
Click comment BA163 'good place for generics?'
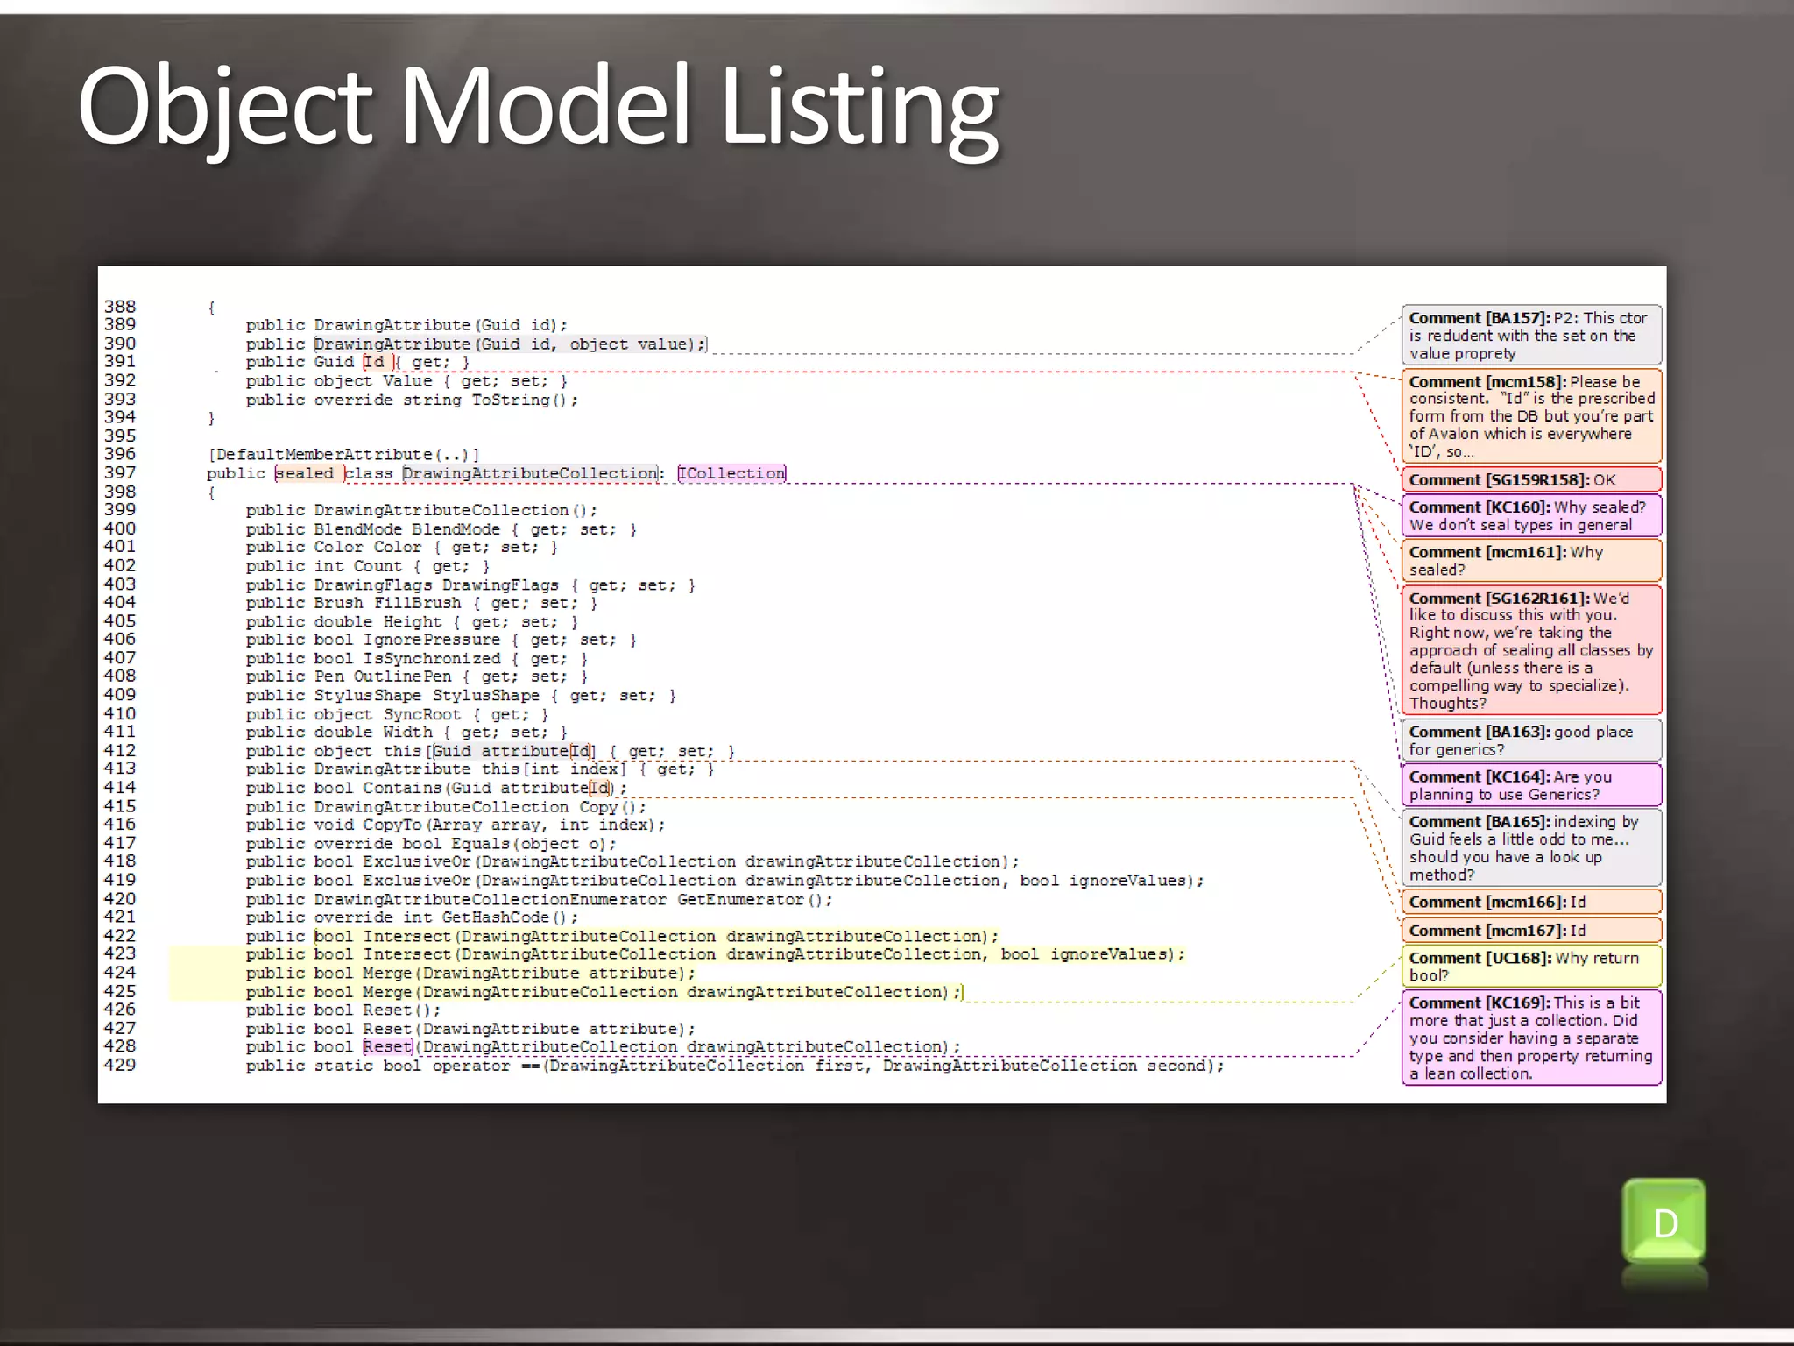click(x=1531, y=740)
